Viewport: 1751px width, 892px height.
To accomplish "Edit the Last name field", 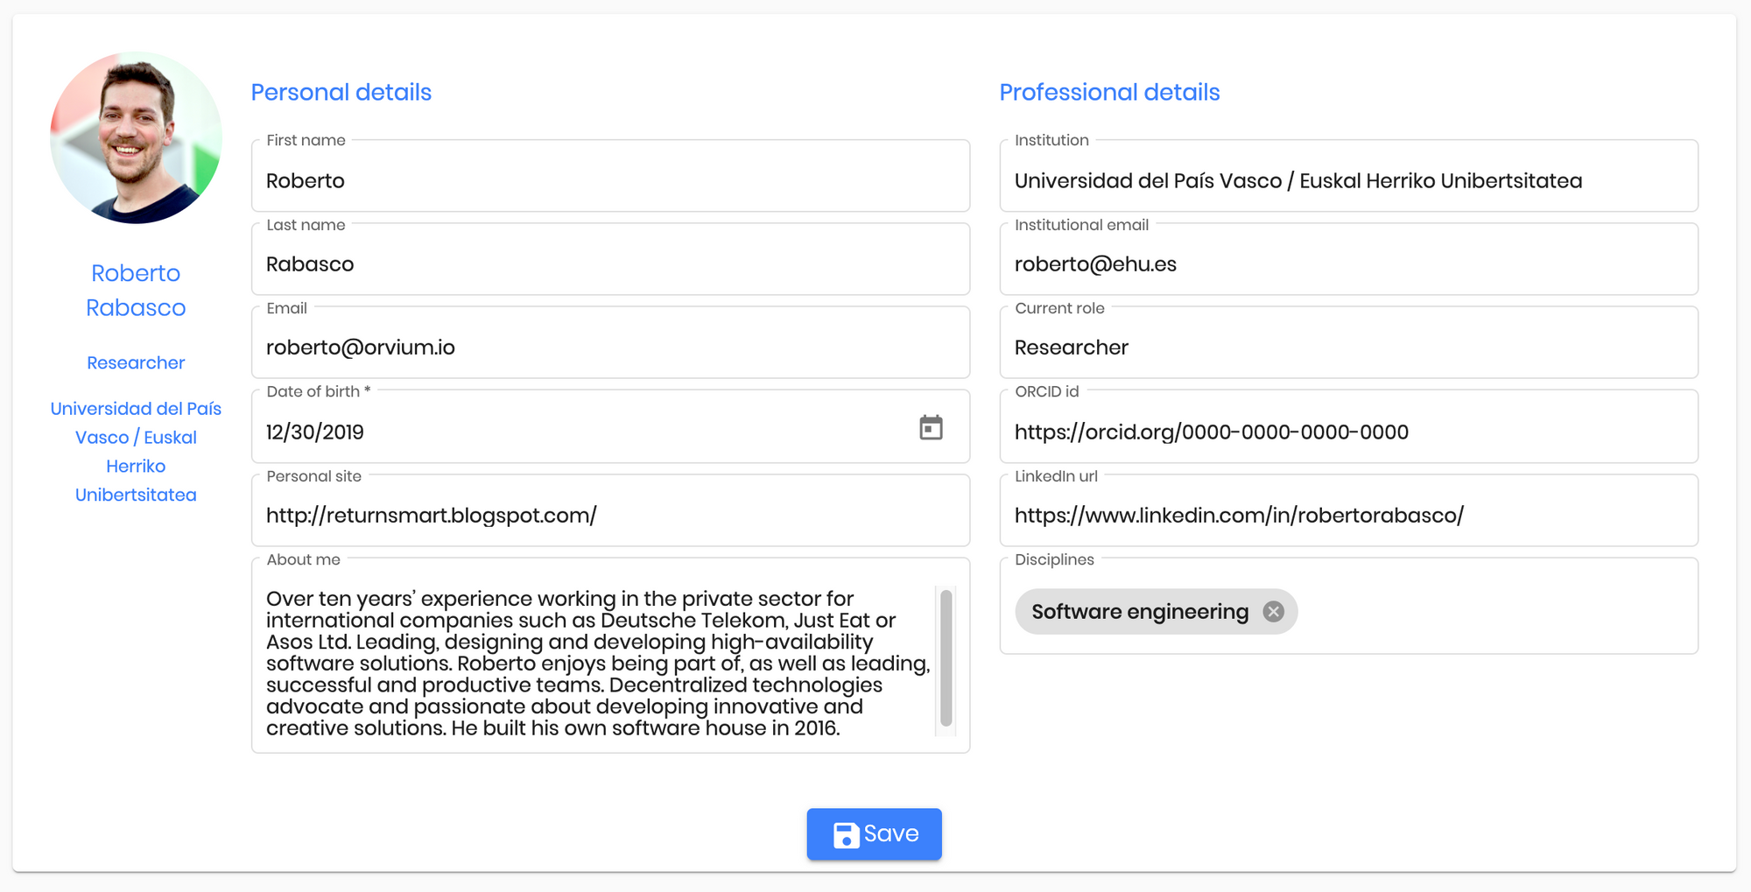I will pos(610,259).
